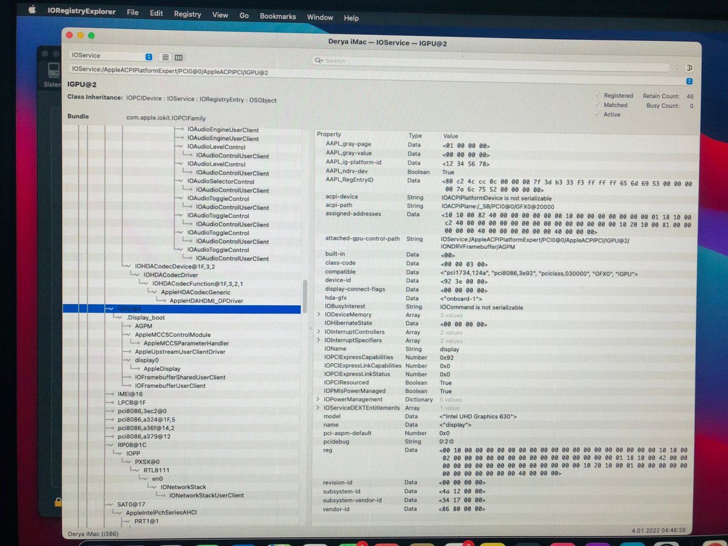Collapse the AppleMCCSControlModule node
The height and width of the screenshot is (546, 728).
click(127, 334)
